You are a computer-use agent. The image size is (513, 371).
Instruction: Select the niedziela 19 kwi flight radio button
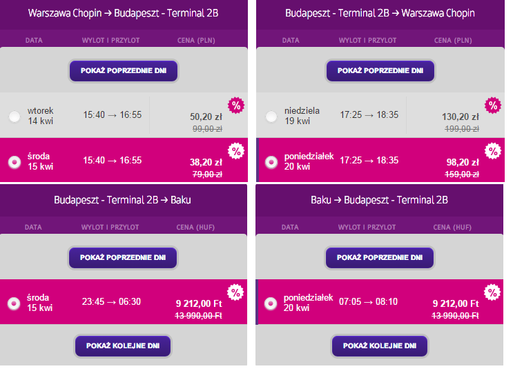click(x=271, y=117)
